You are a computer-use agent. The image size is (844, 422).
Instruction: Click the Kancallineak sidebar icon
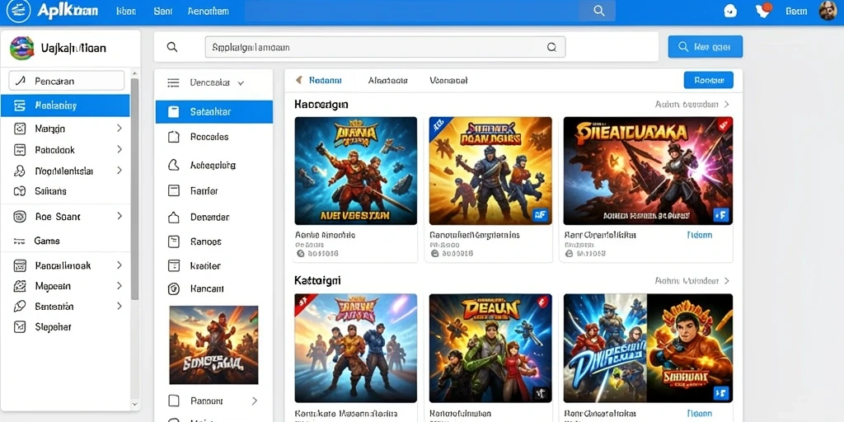[20, 265]
